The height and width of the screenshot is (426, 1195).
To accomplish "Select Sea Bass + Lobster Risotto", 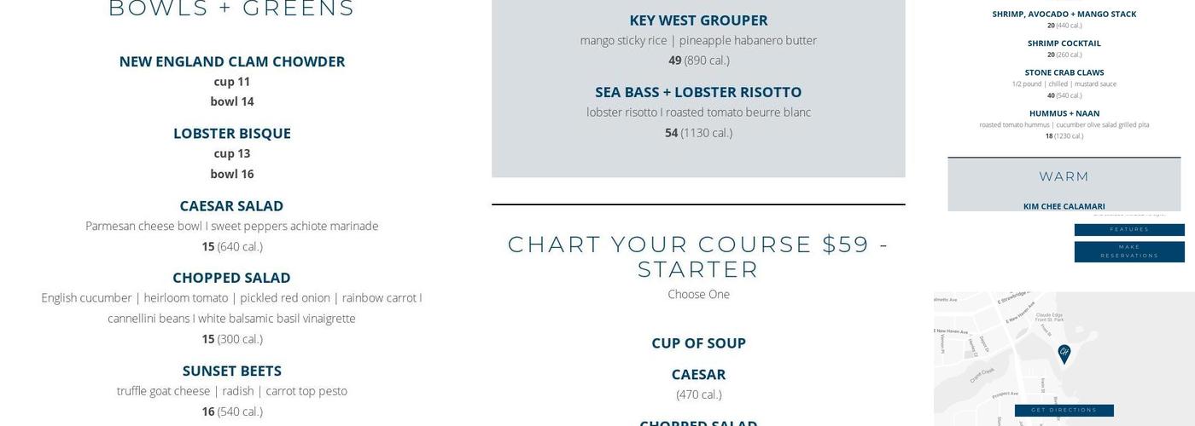I will 698,92.
